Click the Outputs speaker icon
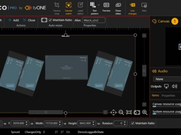This screenshot has height=135, width=181. (174, 86)
